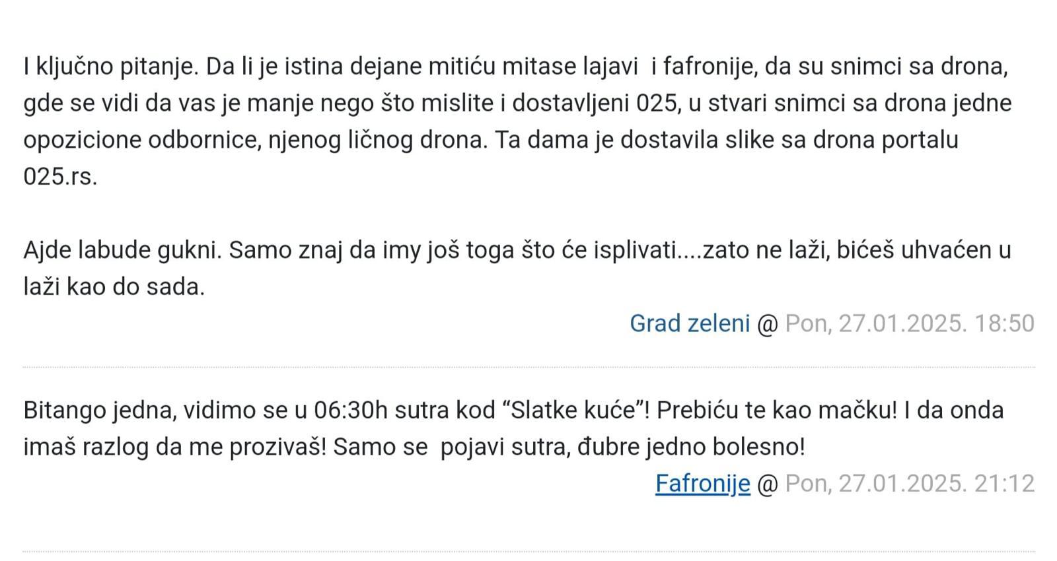Image resolution: width=1057 pixels, height=561 pixels.
Task: Select the 21:12 comment timestamp
Action: click(x=910, y=484)
